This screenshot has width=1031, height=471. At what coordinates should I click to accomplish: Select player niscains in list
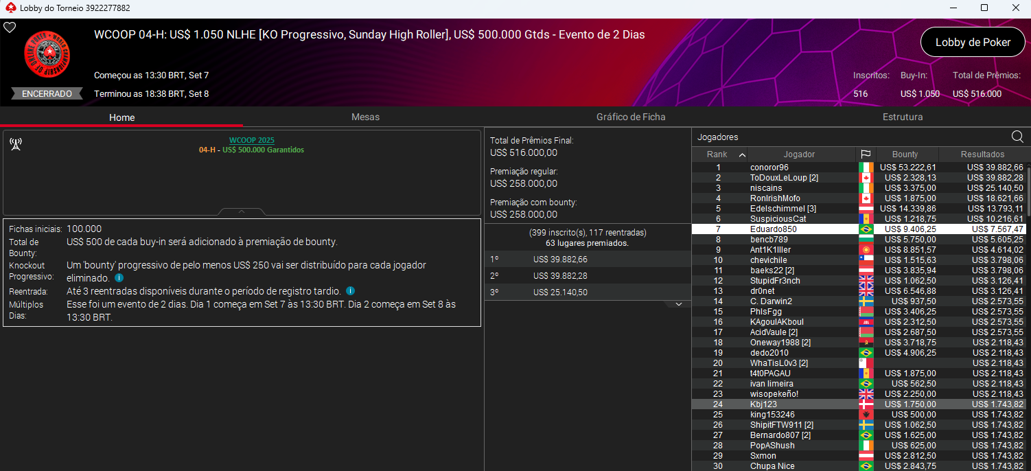tap(858, 188)
